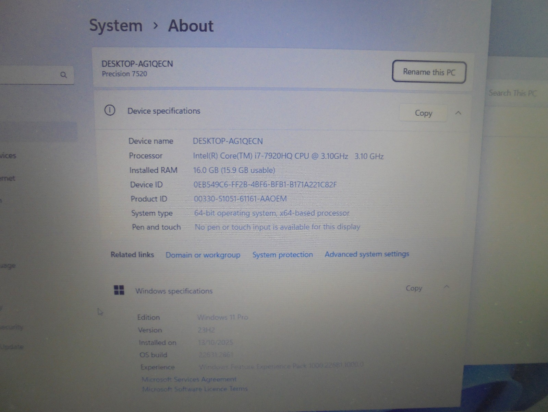548x412 pixels.
Task: Select the PC name heading above Precision 7520
Action: pos(137,64)
